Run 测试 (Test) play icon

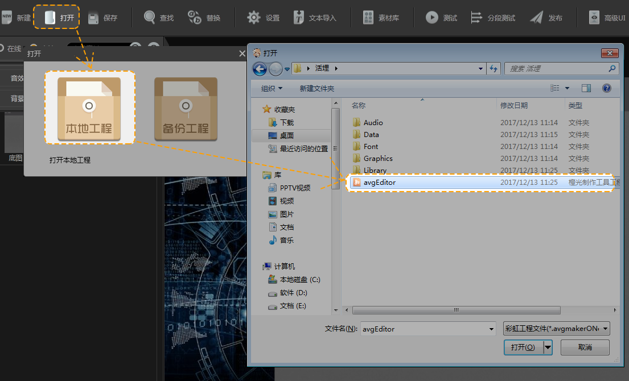point(432,18)
